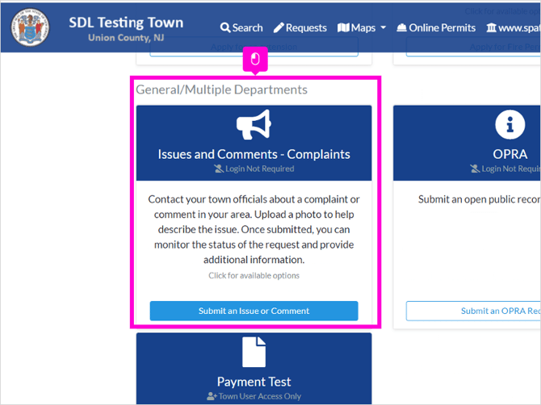Click the Payment Test document icon

pyautogui.click(x=254, y=352)
